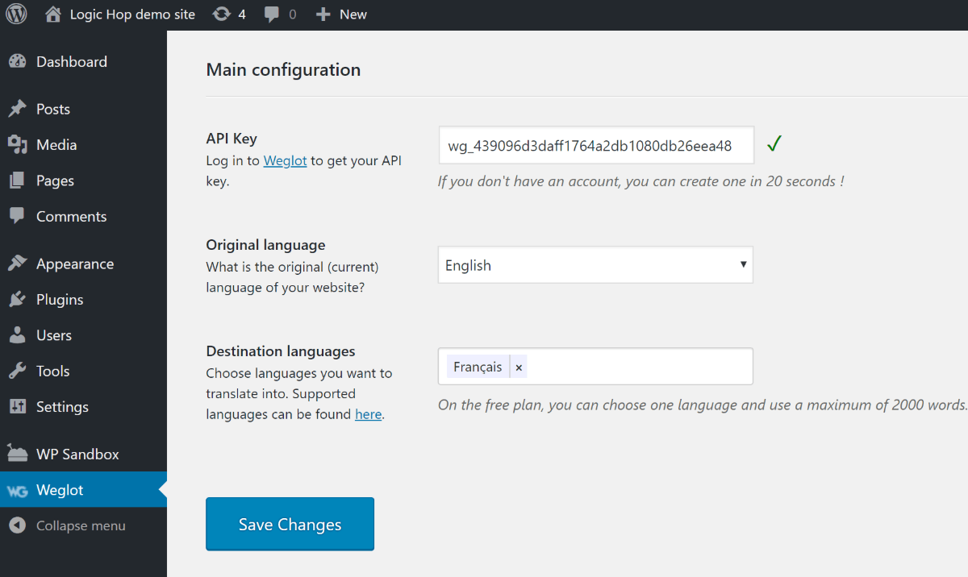Expand the Original language dropdown

coord(595,265)
